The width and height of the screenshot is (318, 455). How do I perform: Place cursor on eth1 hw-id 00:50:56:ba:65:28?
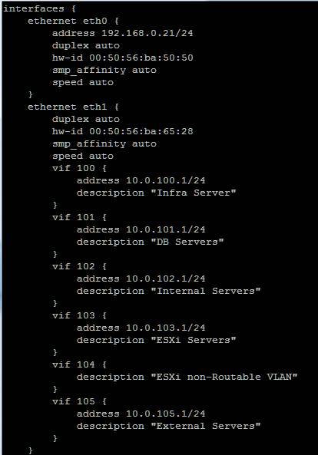pos(122,131)
